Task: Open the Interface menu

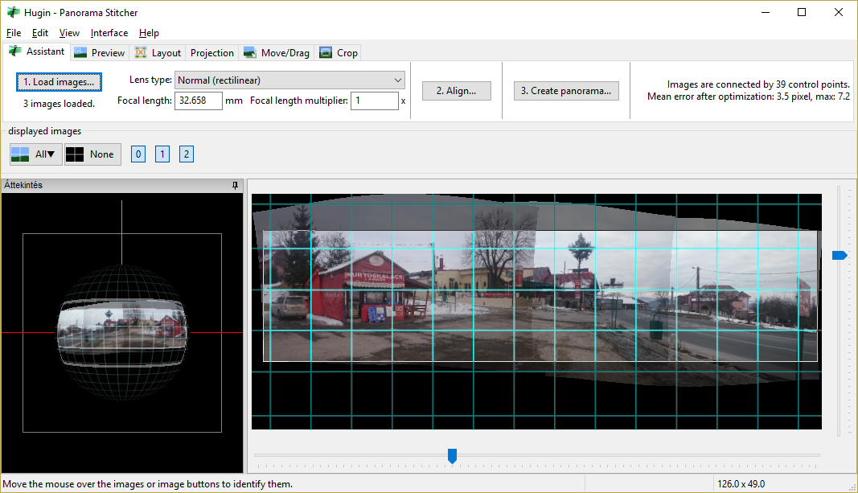Action: click(x=109, y=33)
